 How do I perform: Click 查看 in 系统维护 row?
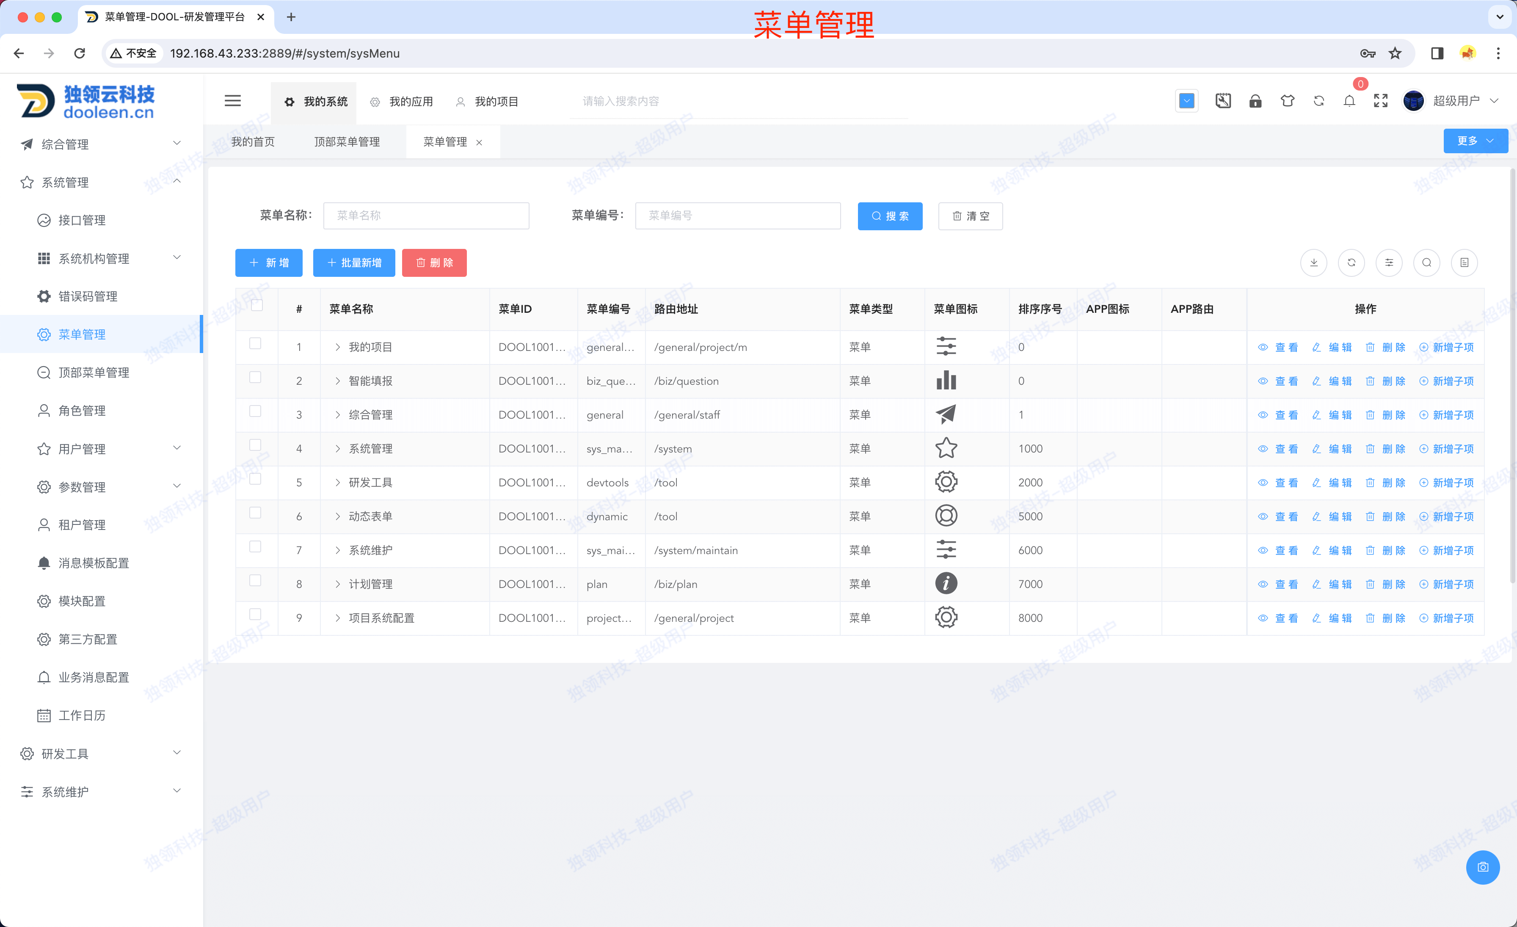[1277, 550]
